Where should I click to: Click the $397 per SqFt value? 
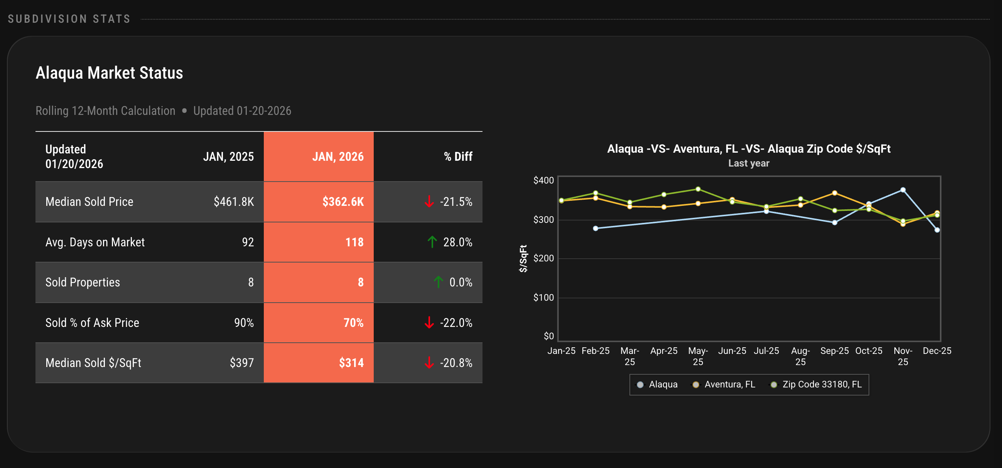(241, 363)
